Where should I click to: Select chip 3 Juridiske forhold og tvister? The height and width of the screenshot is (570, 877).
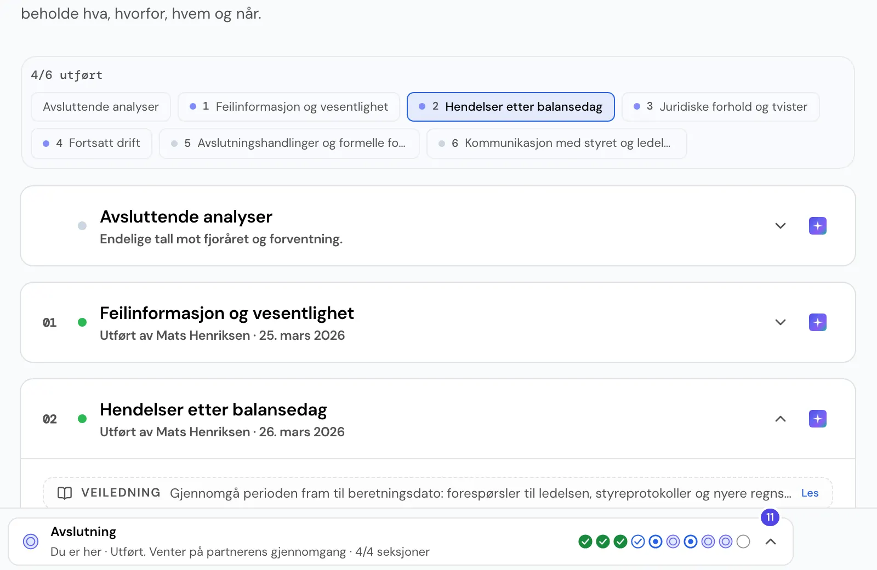721,107
